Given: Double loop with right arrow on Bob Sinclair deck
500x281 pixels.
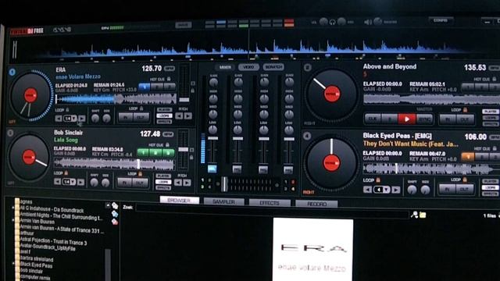Looking at the screenshot, I should tap(81, 182).
